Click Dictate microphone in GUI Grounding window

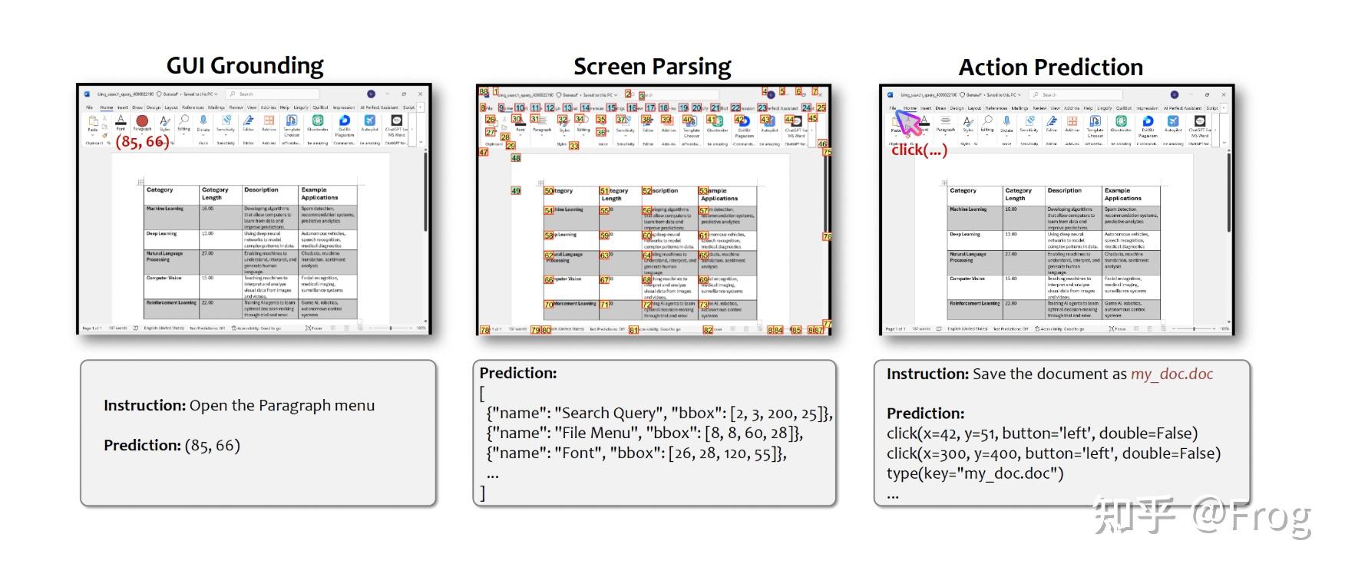click(203, 120)
